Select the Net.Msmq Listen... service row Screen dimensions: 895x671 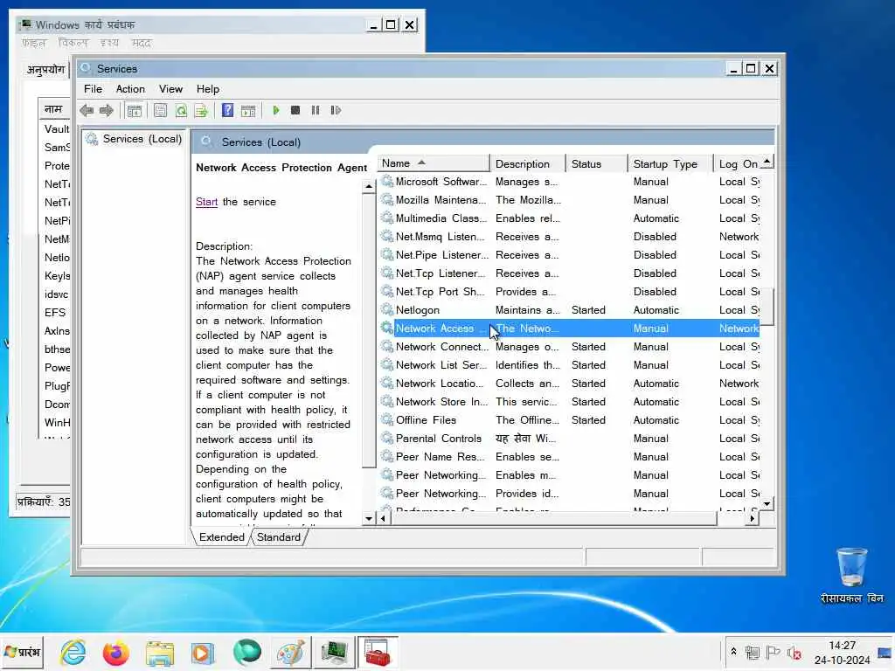tap(569, 236)
